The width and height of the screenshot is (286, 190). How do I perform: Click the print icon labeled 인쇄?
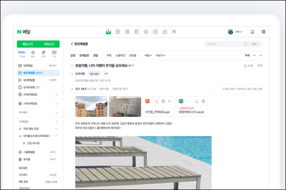(x=248, y=66)
